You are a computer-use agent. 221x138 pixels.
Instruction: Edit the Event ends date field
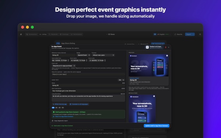point(96,60)
